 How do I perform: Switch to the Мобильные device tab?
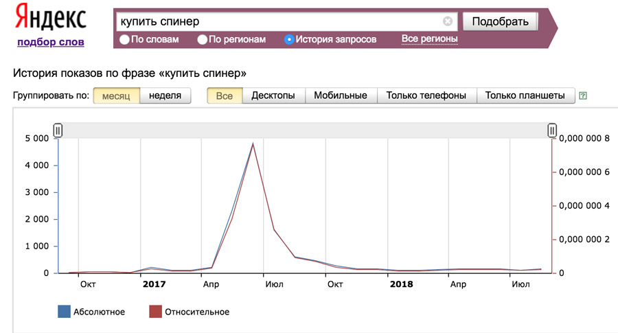341,95
